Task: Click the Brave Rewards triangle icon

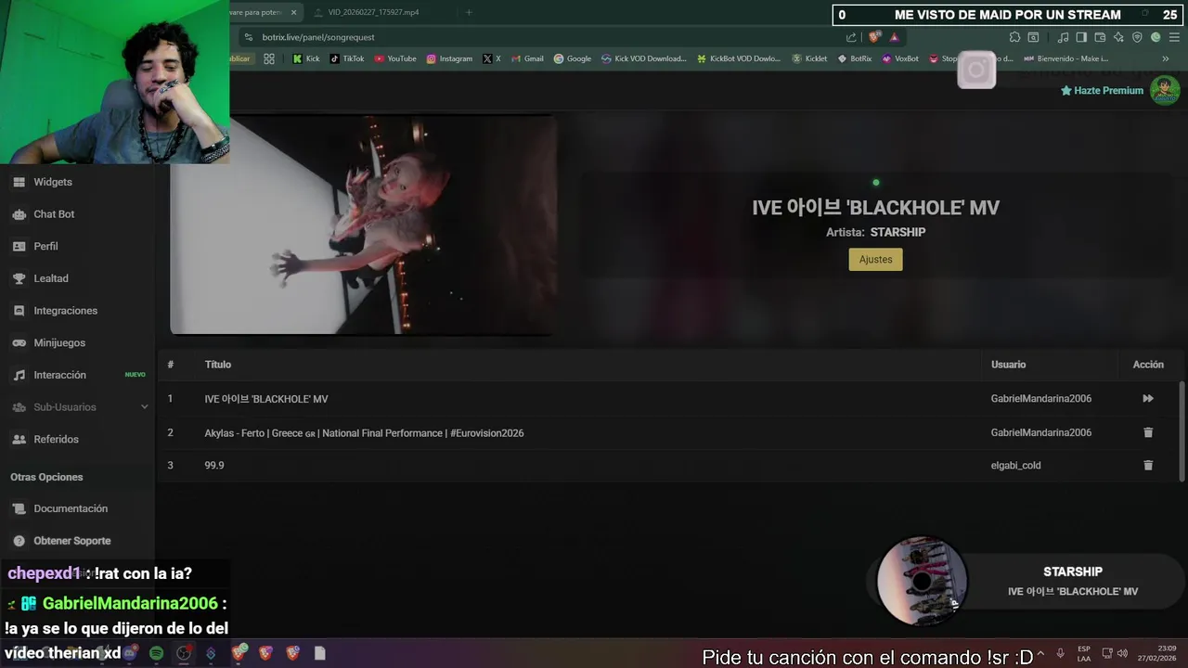Action: coord(895,37)
